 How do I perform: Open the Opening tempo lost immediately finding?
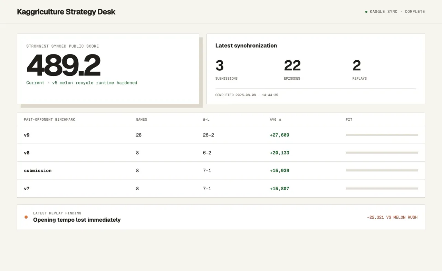tap(77, 220)
